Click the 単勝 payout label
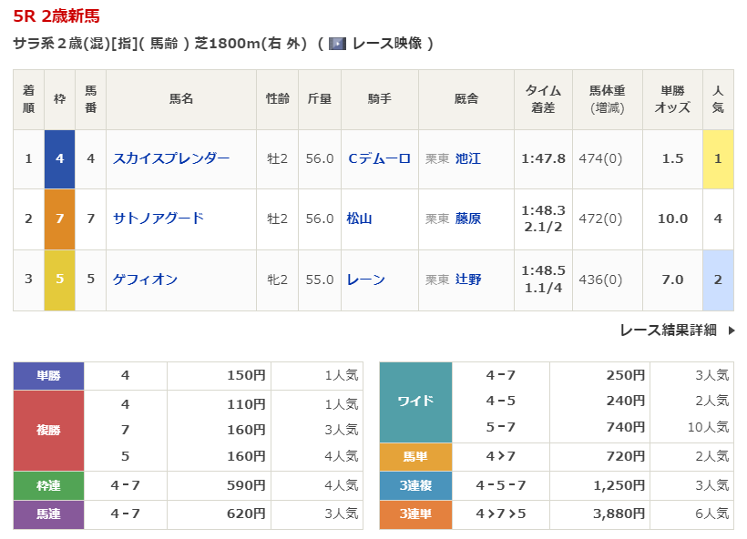The width and height of the screenshot is (747, 539). coord(49,375)
